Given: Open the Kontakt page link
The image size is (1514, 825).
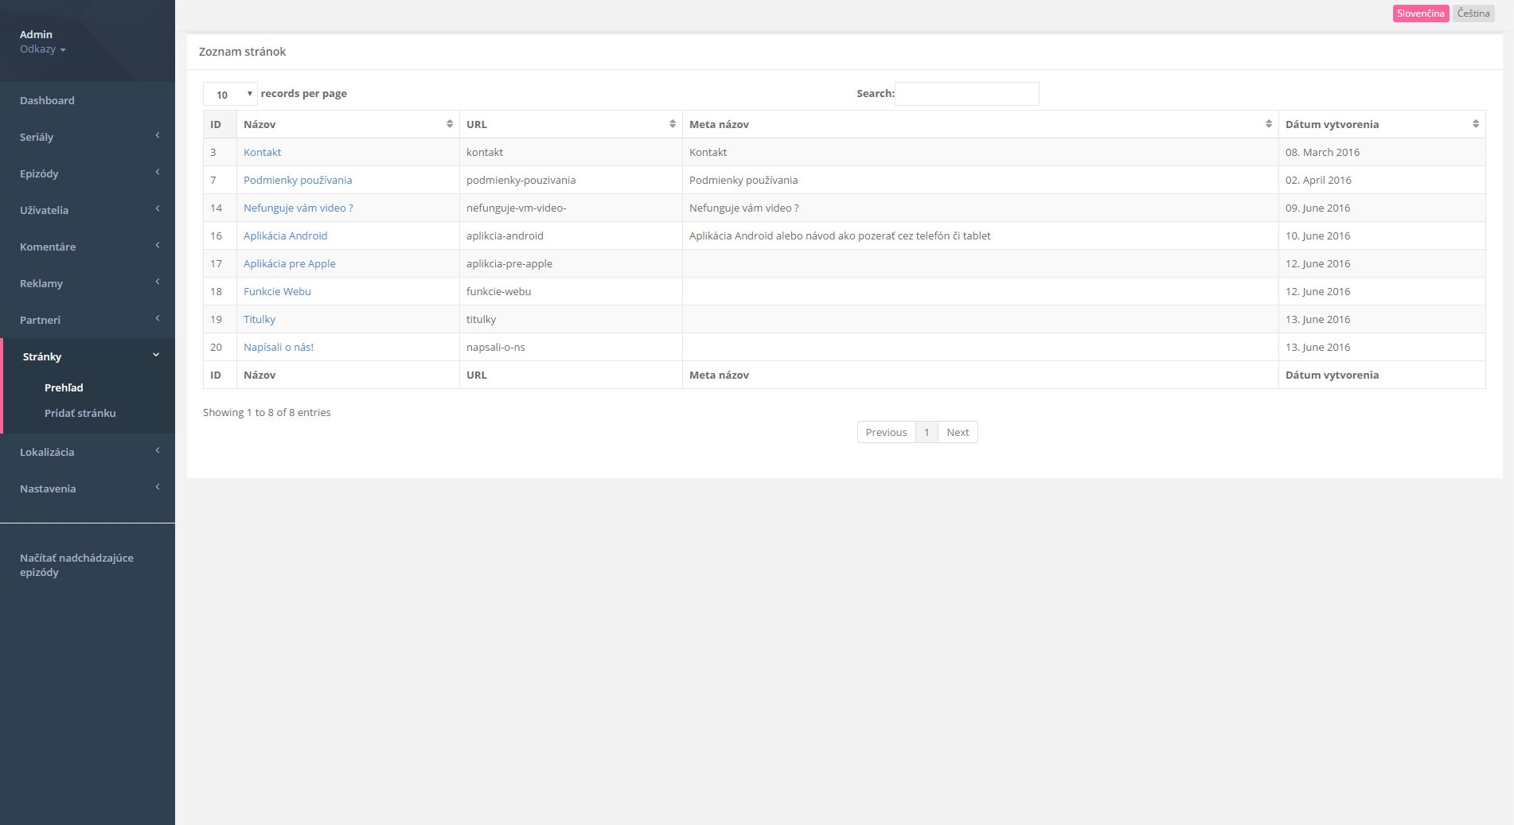Looking at the screenshot, I should click(262, 152).
